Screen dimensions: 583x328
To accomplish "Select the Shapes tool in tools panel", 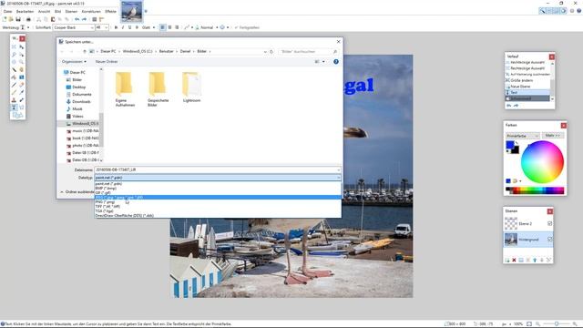I will (x=17, y=115).
